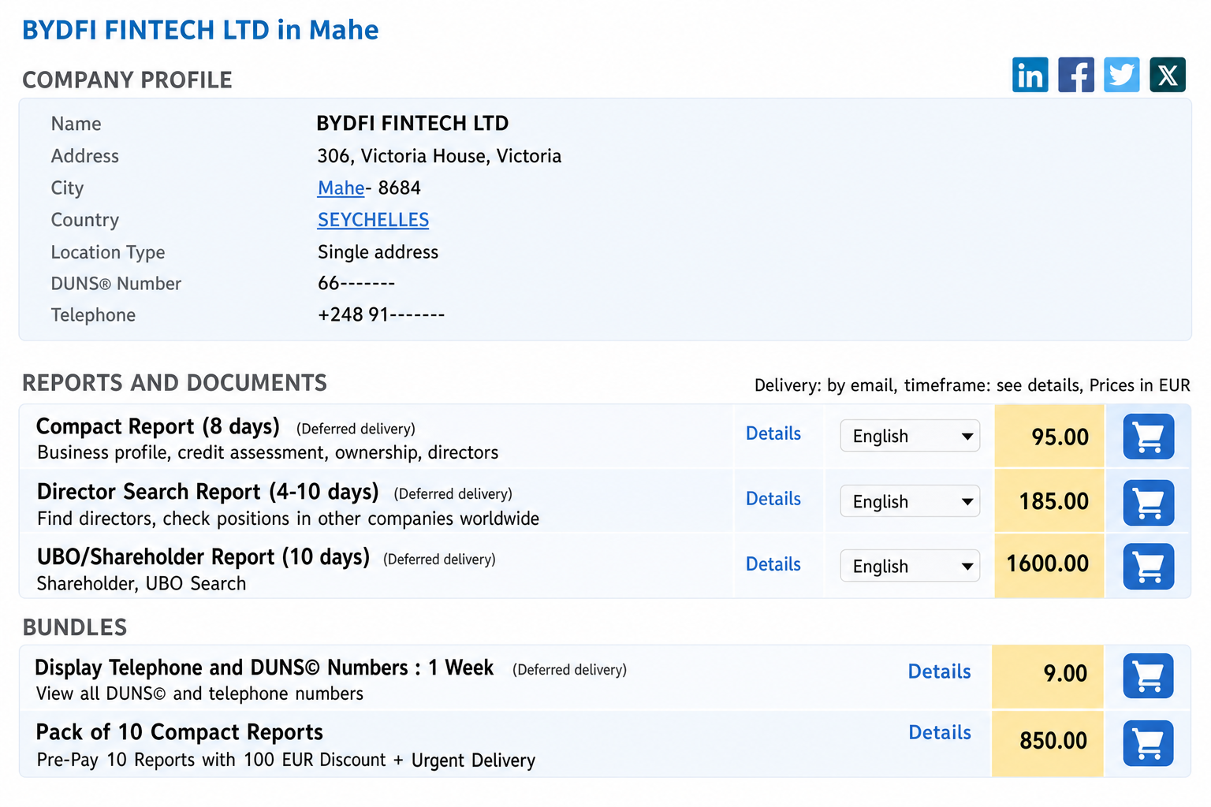Click the page title BYDFI FINTECH LTD in Mahe
1211x807 pixels.
coord(200,30)
